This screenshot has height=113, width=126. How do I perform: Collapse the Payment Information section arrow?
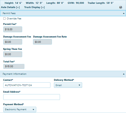point(124,74)
